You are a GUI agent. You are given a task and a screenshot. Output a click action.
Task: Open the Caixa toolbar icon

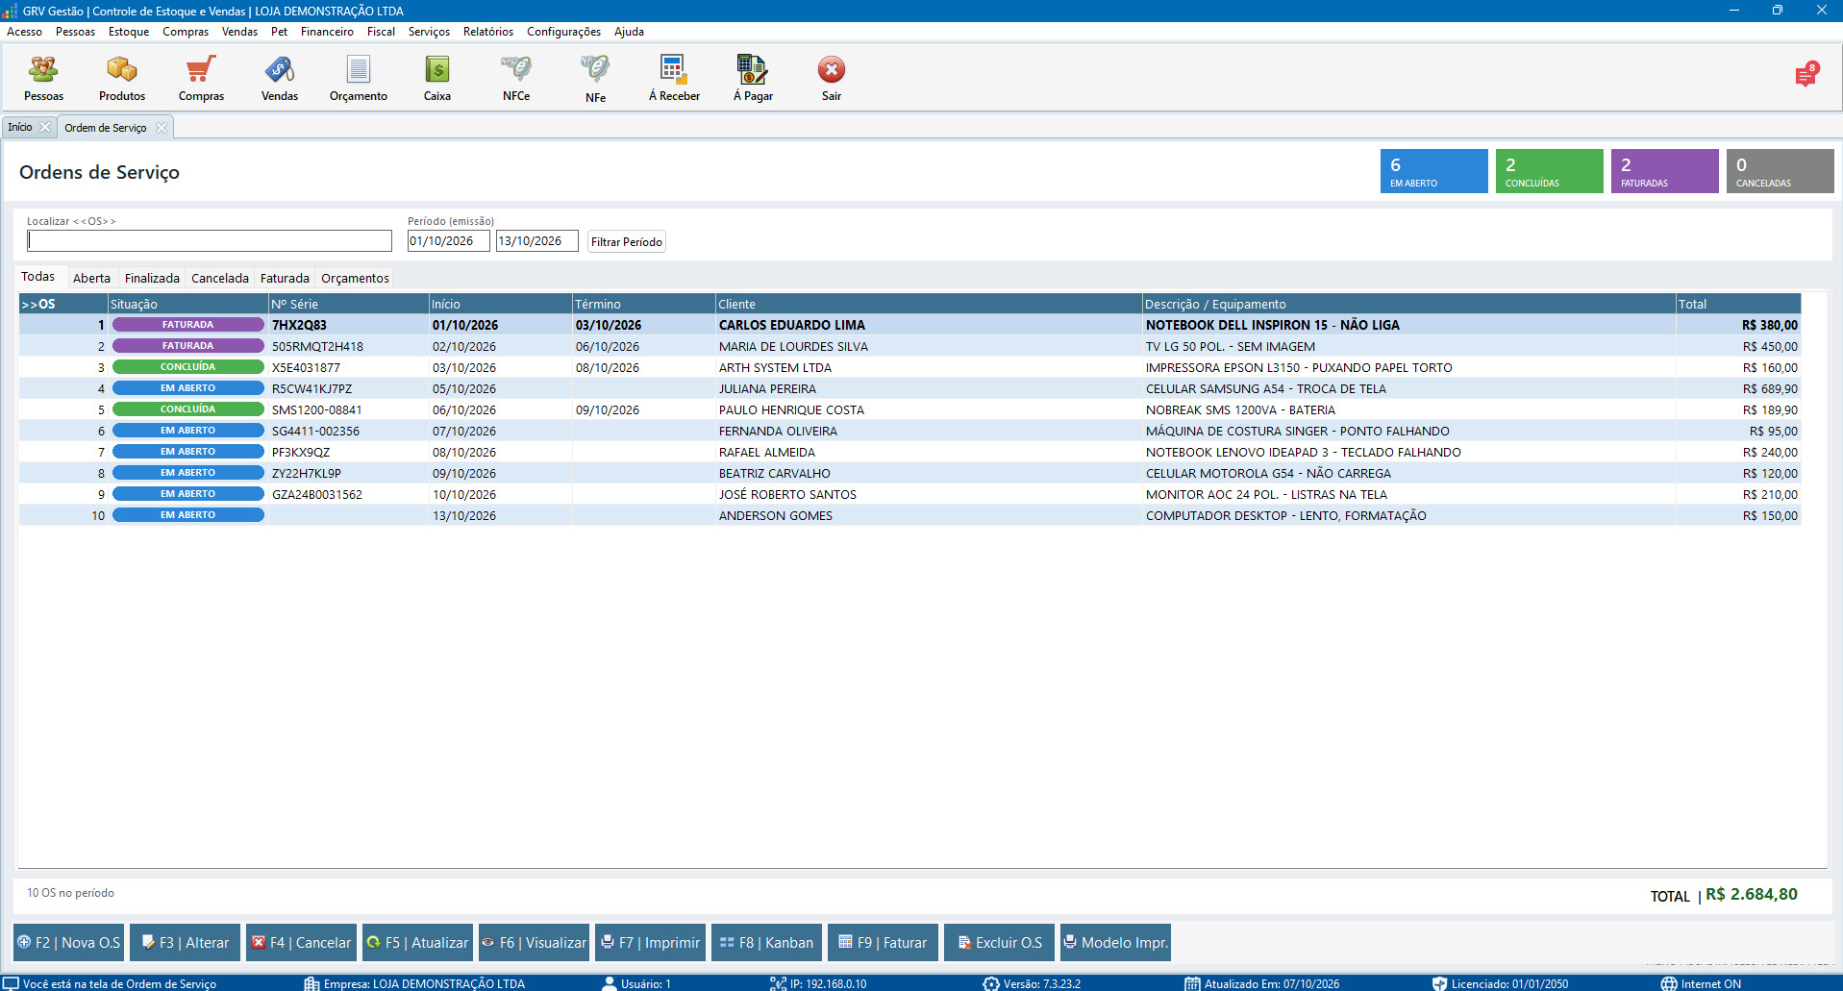coord(437,78)
